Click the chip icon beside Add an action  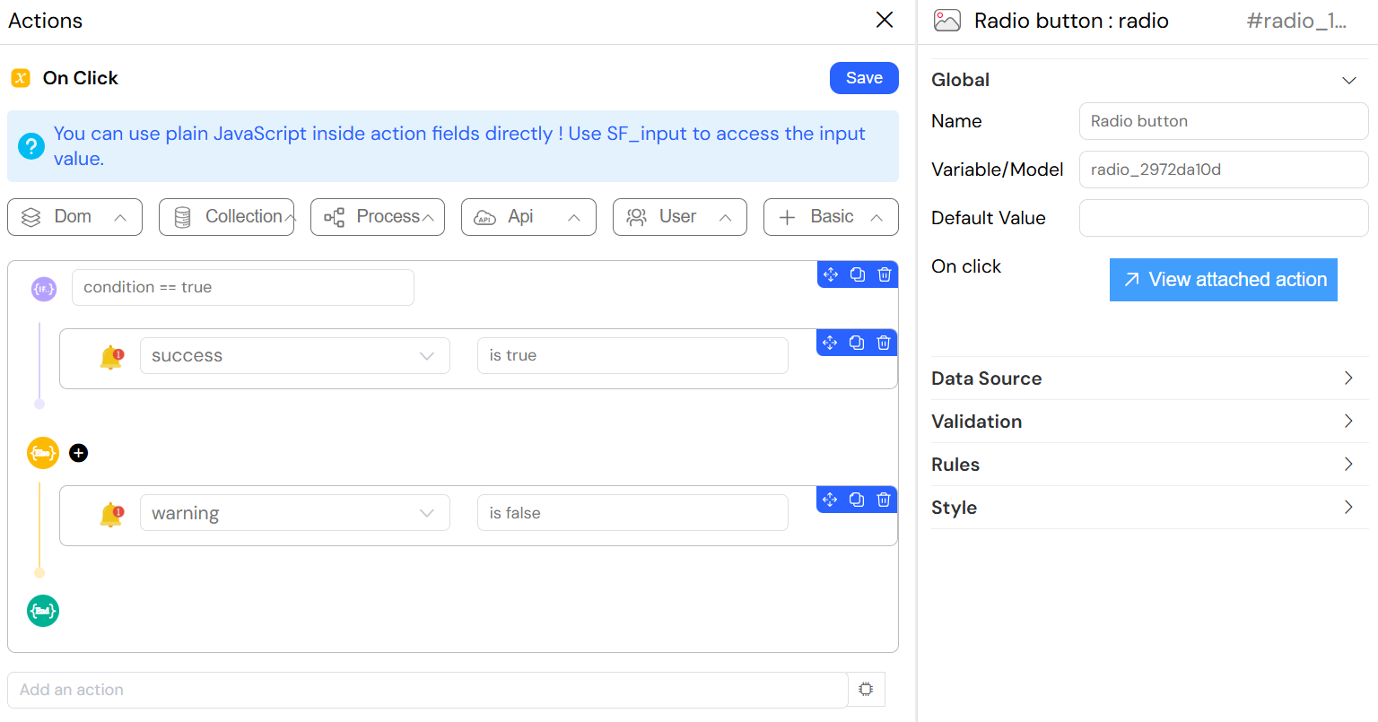pos(866,689)
